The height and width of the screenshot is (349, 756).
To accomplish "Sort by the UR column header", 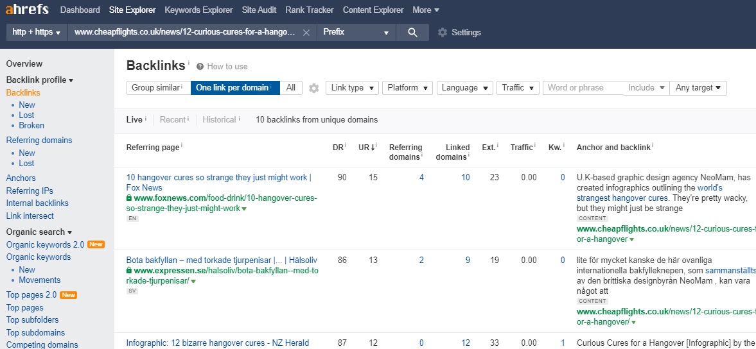I will [x=365, y=148].
